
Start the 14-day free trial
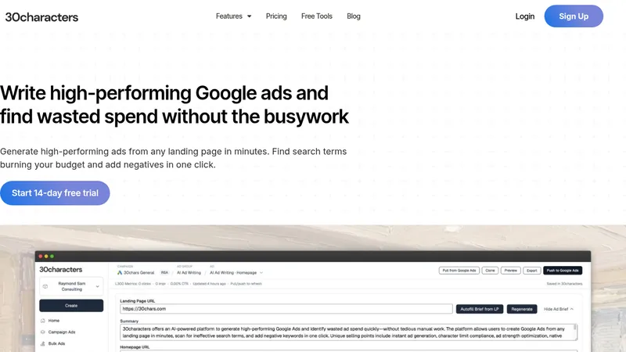click(55, 193)
